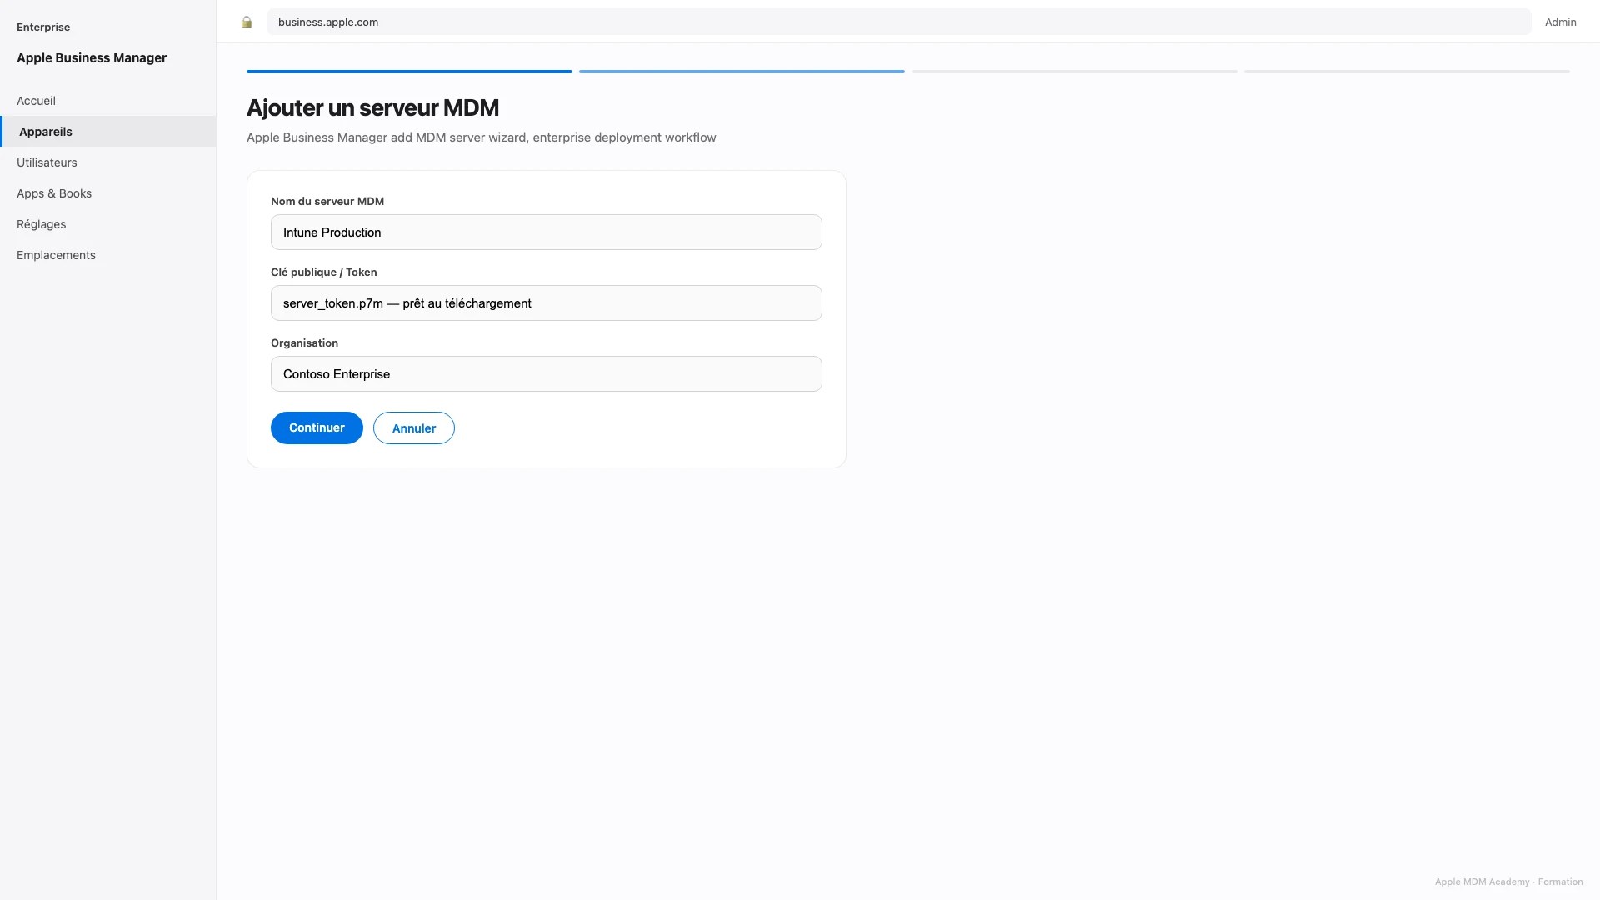Edit the Organisation field
This screenshot has width=1600, height=900.
pyautogui.click(x=547, y=374)
